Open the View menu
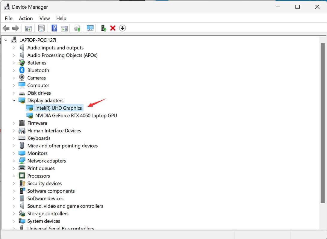The width and height of the screenshot is (327, 239). 45,18
